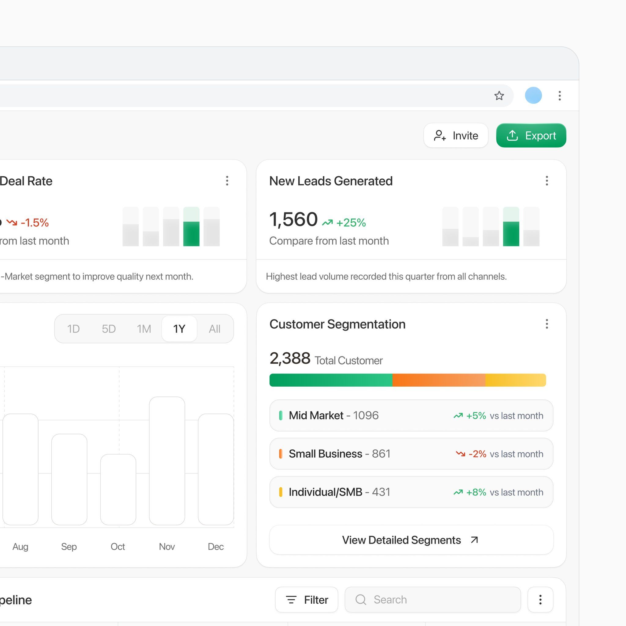Viewport: 626px width, 626px height.
Task: Open New Leads Generated options menu
Action: click(x=547, y=181)
